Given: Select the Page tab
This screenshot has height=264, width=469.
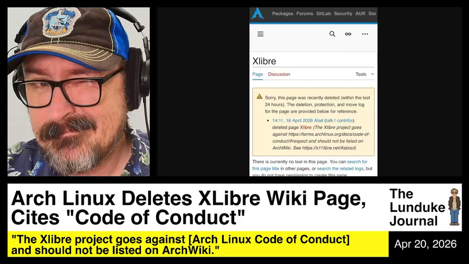Looking at the screenshot, I should (257, 74).
